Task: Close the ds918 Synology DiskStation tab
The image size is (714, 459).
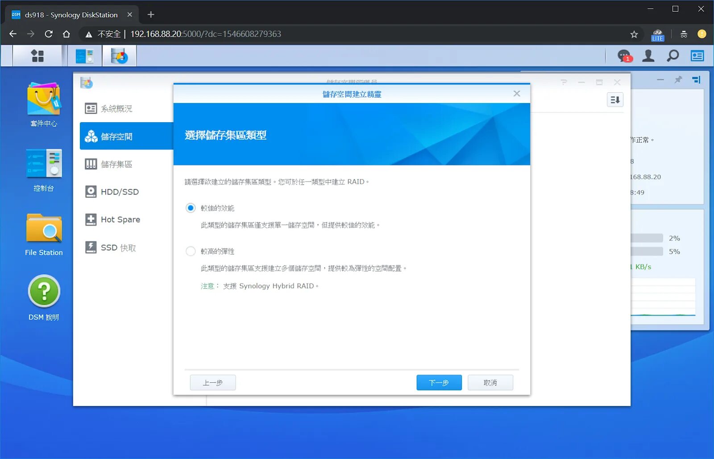Action: pos(130,15)
